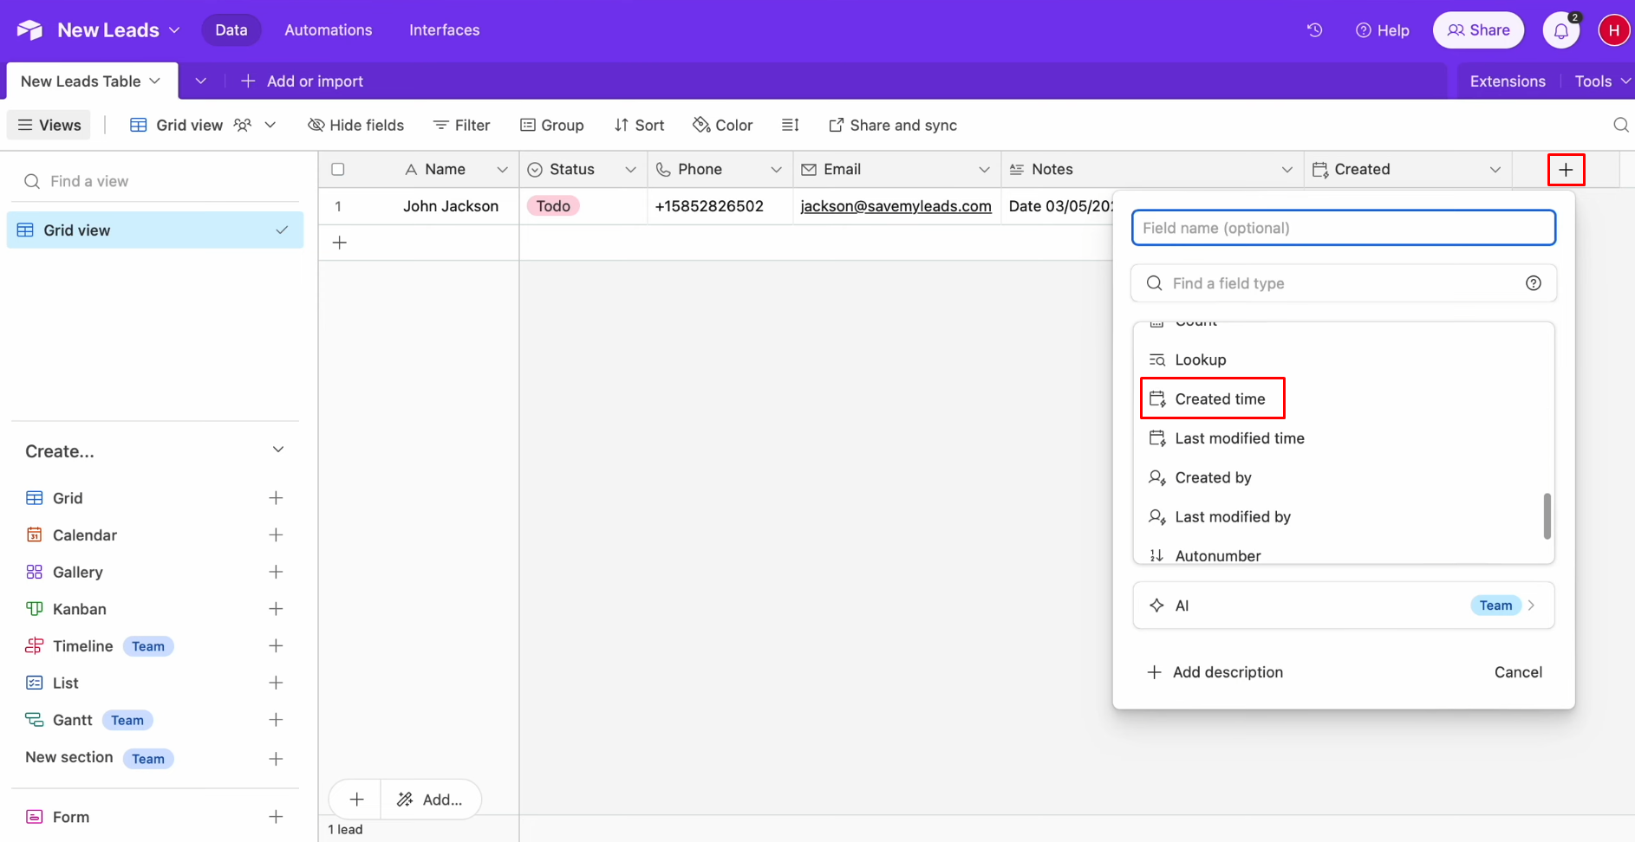This screenshot has width=1635, height=842.
Task: Click the Field name input field
Action: tap(1343, 227)
